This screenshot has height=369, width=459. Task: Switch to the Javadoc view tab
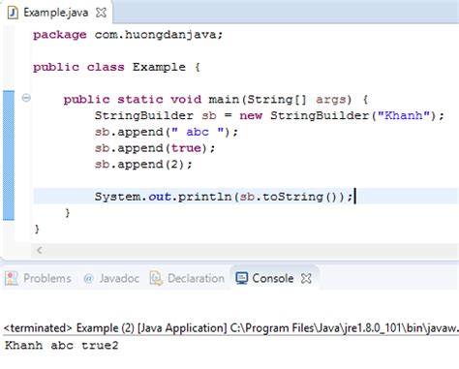coord(111,278)
